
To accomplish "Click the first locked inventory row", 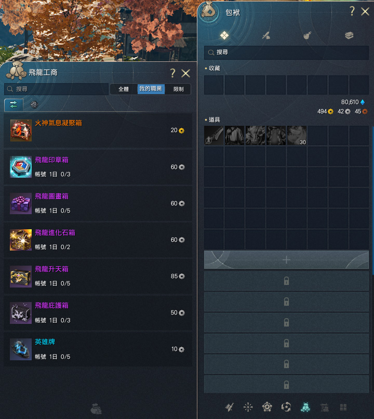I will click(286, 281).
